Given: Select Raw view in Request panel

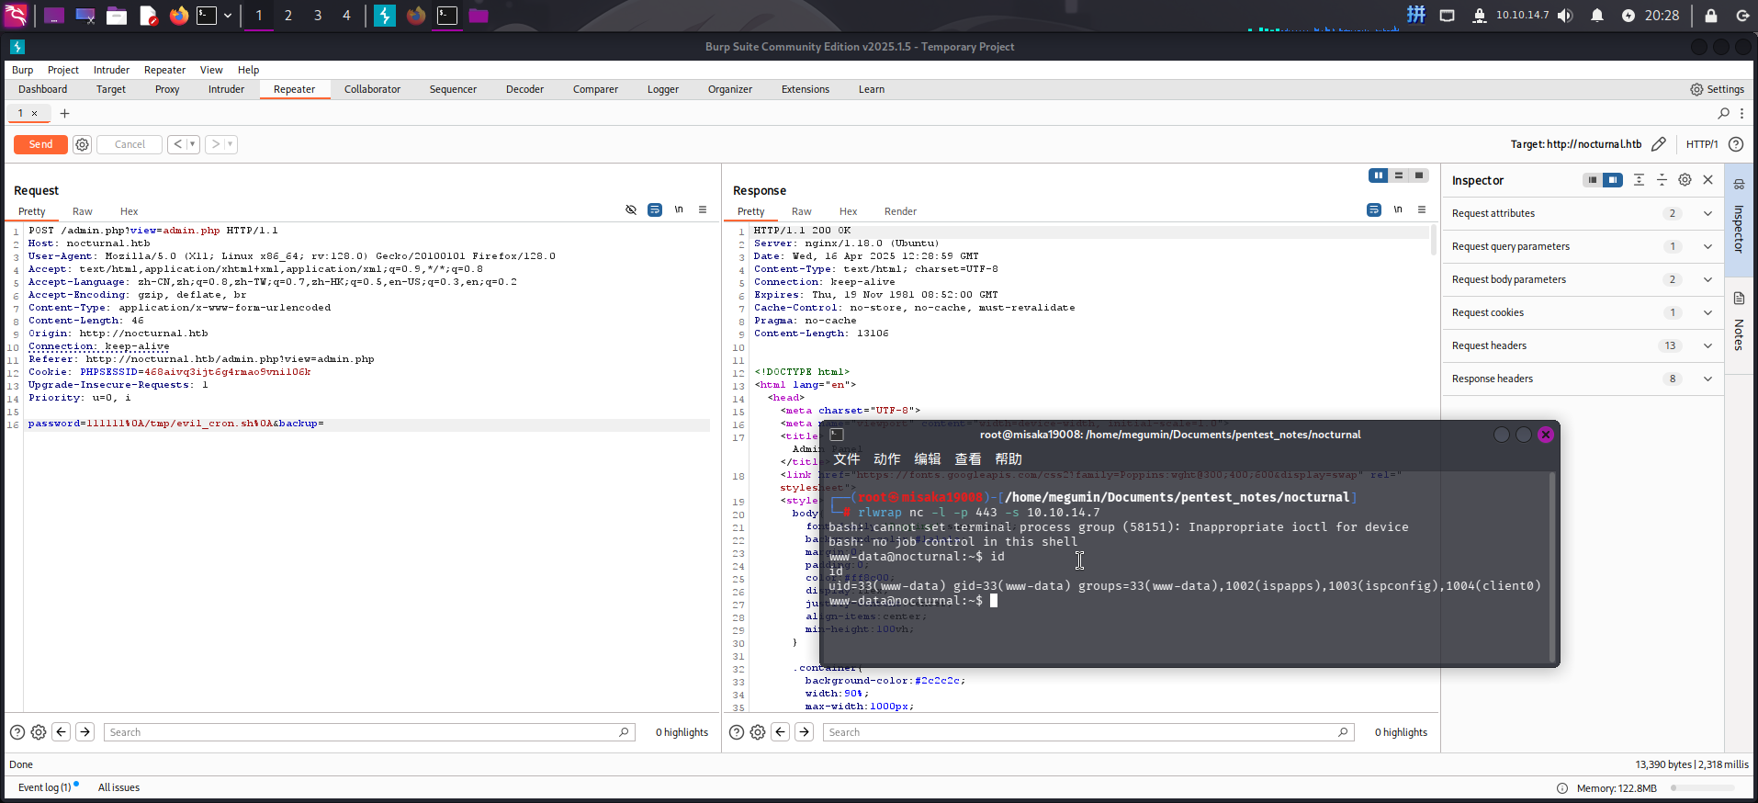Looking at the screenshot, I should tap(83, 211).
